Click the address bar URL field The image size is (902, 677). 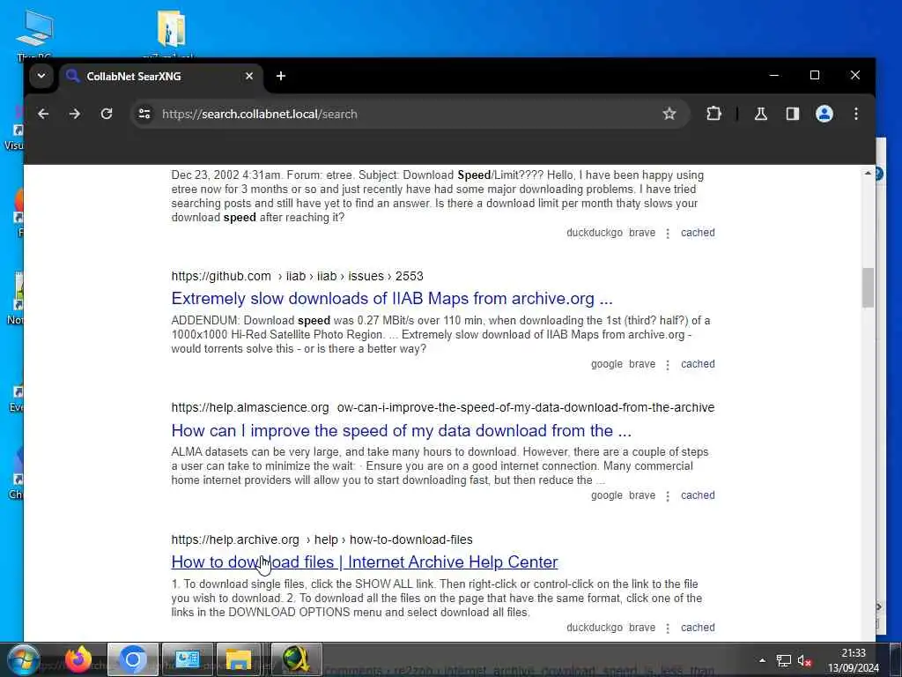pos(403,114)
